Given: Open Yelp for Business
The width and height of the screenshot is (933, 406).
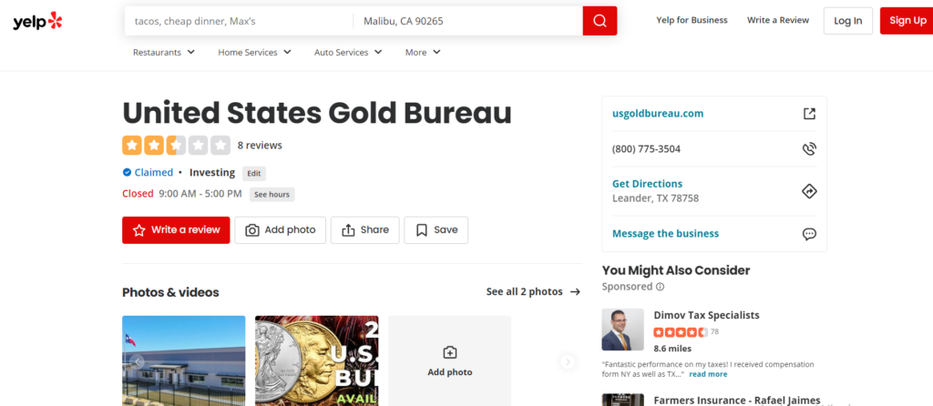Looking at the screenshot, I should pos(692,20).
